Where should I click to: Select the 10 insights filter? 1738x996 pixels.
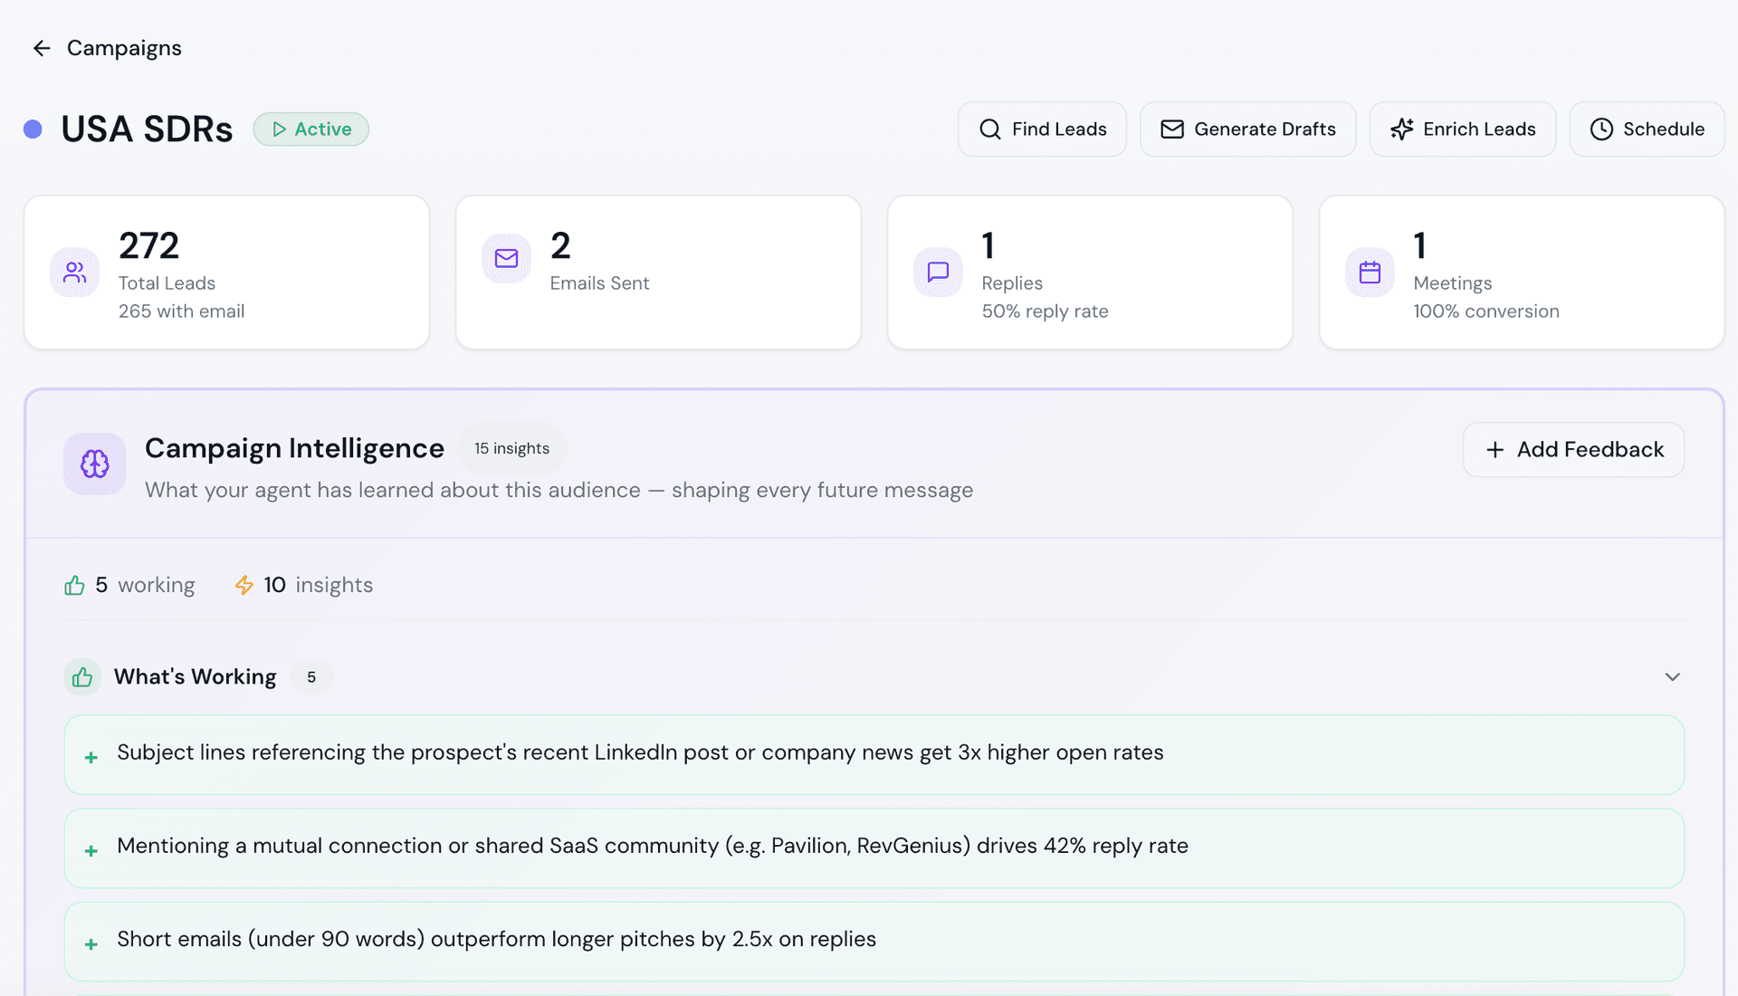303,585
